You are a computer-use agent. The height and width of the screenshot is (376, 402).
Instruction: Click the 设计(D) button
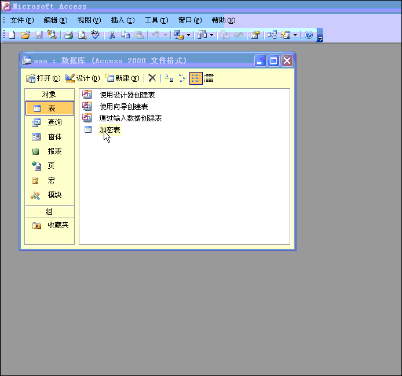83,78
